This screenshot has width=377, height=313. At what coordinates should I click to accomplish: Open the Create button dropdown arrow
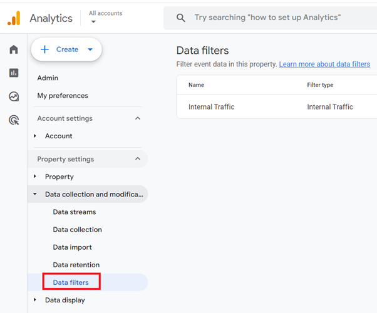(x=90, y=49)
